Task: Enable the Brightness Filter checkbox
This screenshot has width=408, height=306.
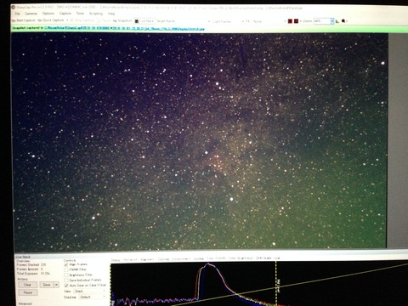Action: pos(66,275)
